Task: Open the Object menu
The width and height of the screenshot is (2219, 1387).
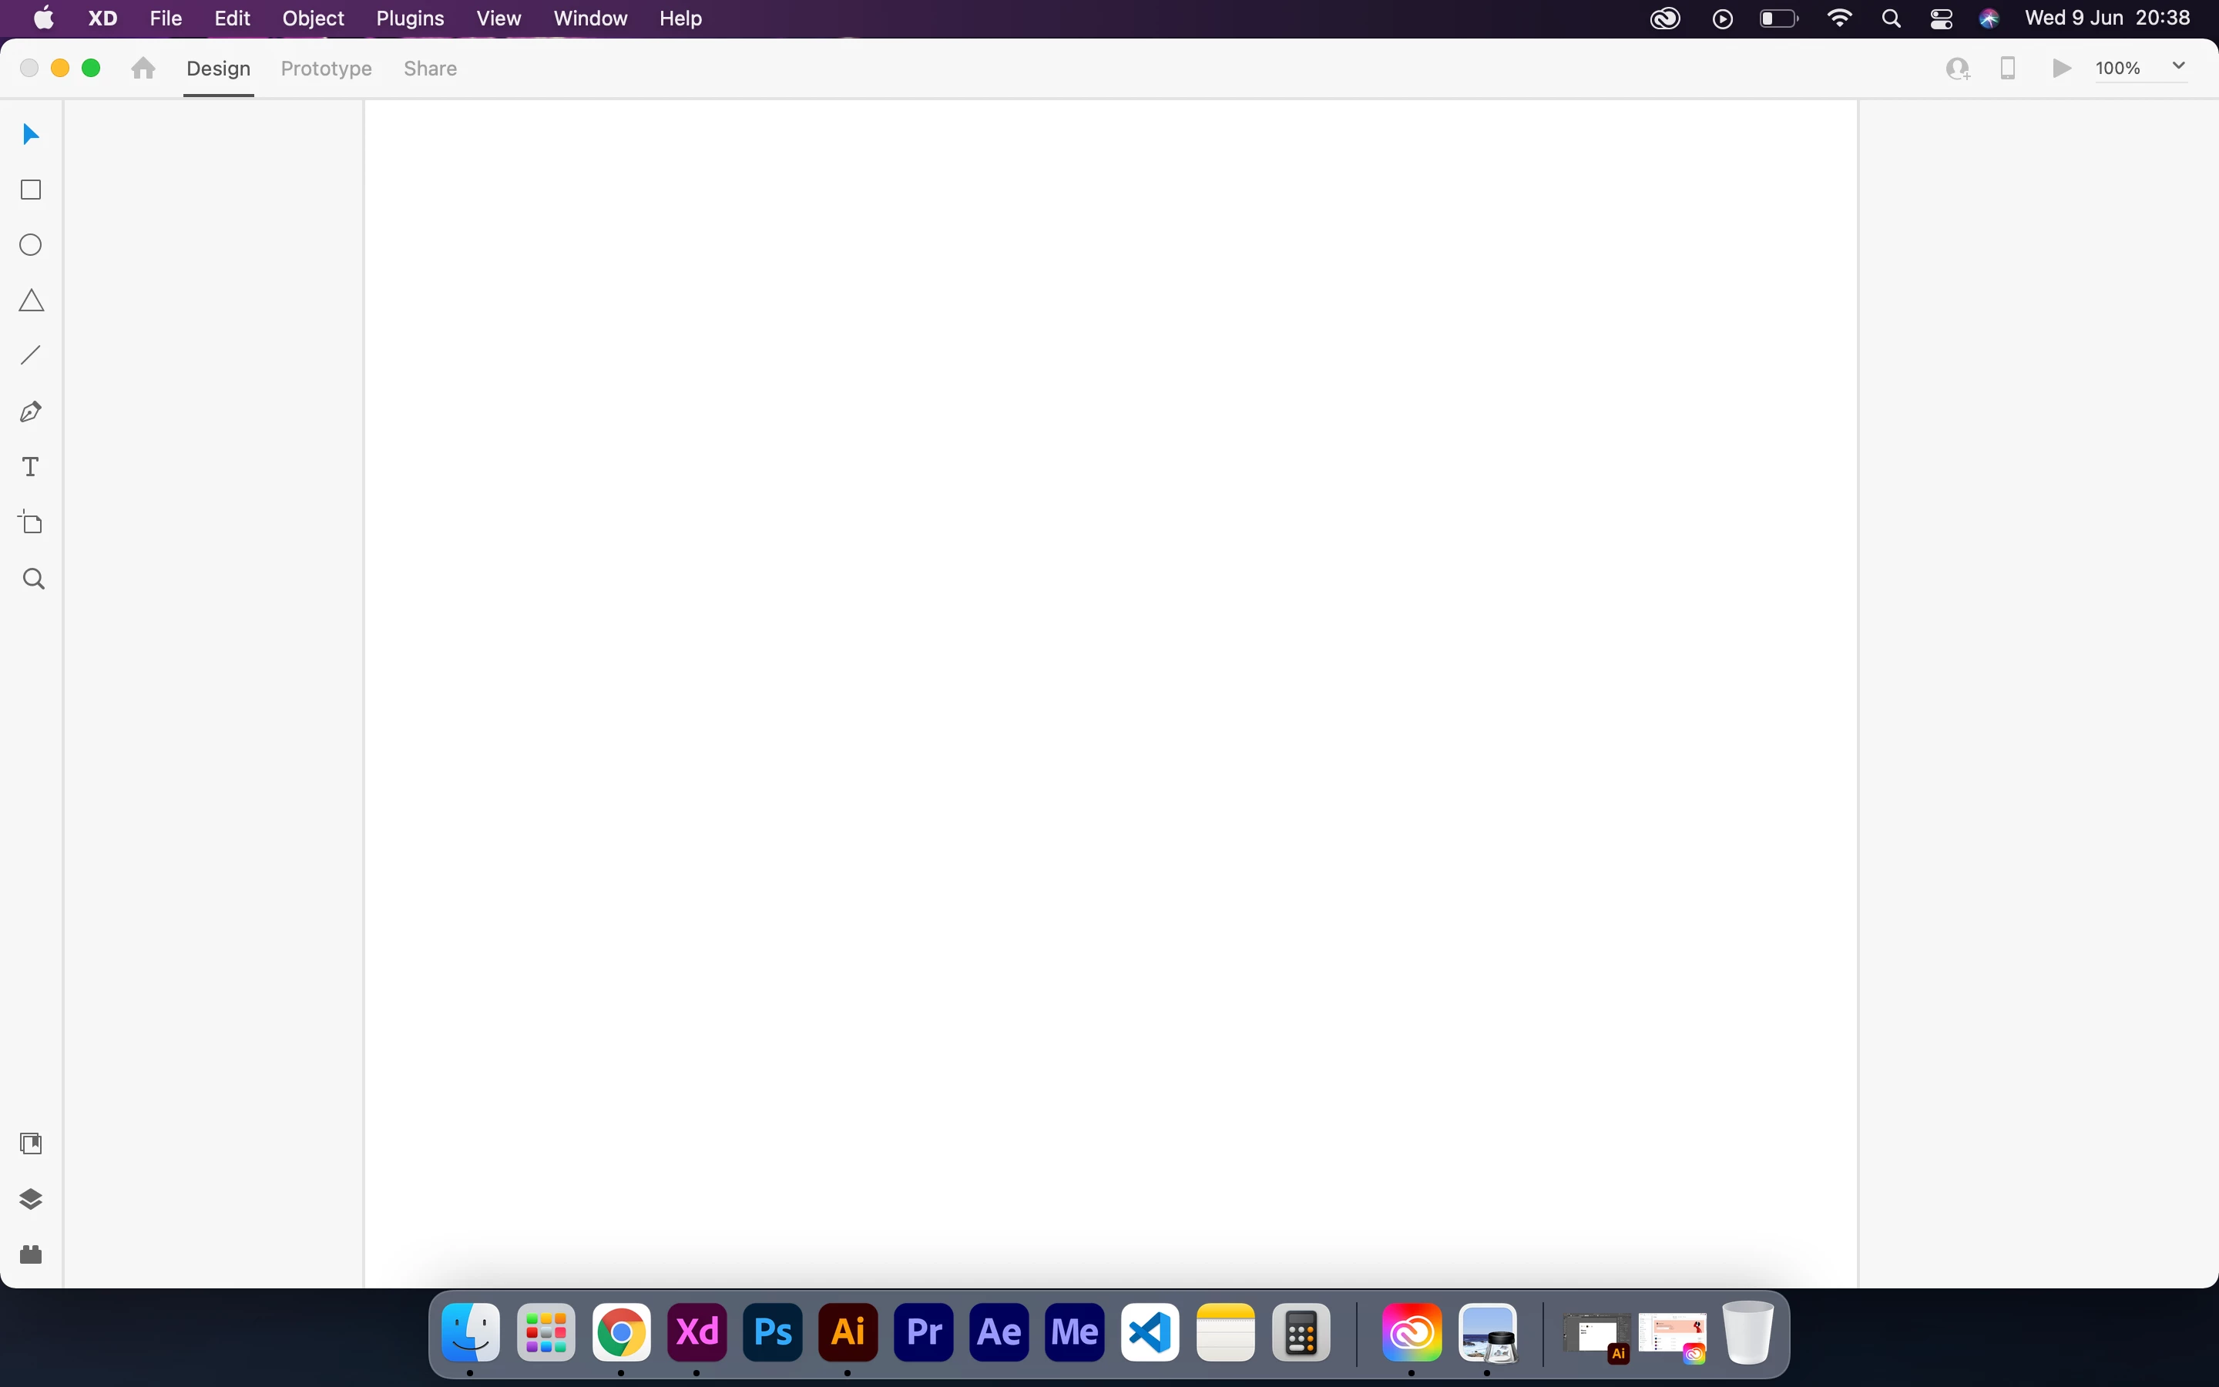Action: pos(313,18)
